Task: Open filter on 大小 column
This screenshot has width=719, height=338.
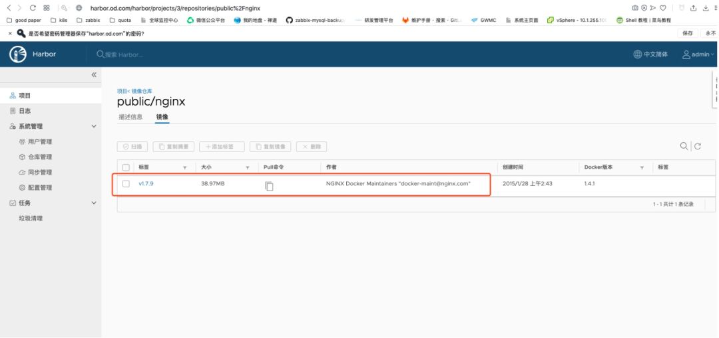Action: (248, 168)
